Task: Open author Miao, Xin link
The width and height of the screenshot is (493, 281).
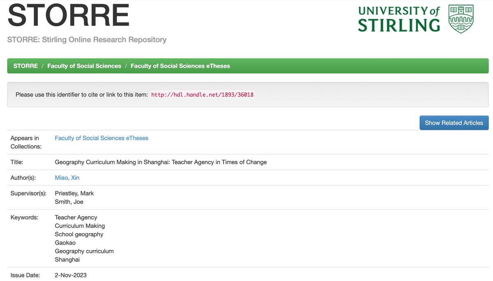Action: tap(67, 178)
